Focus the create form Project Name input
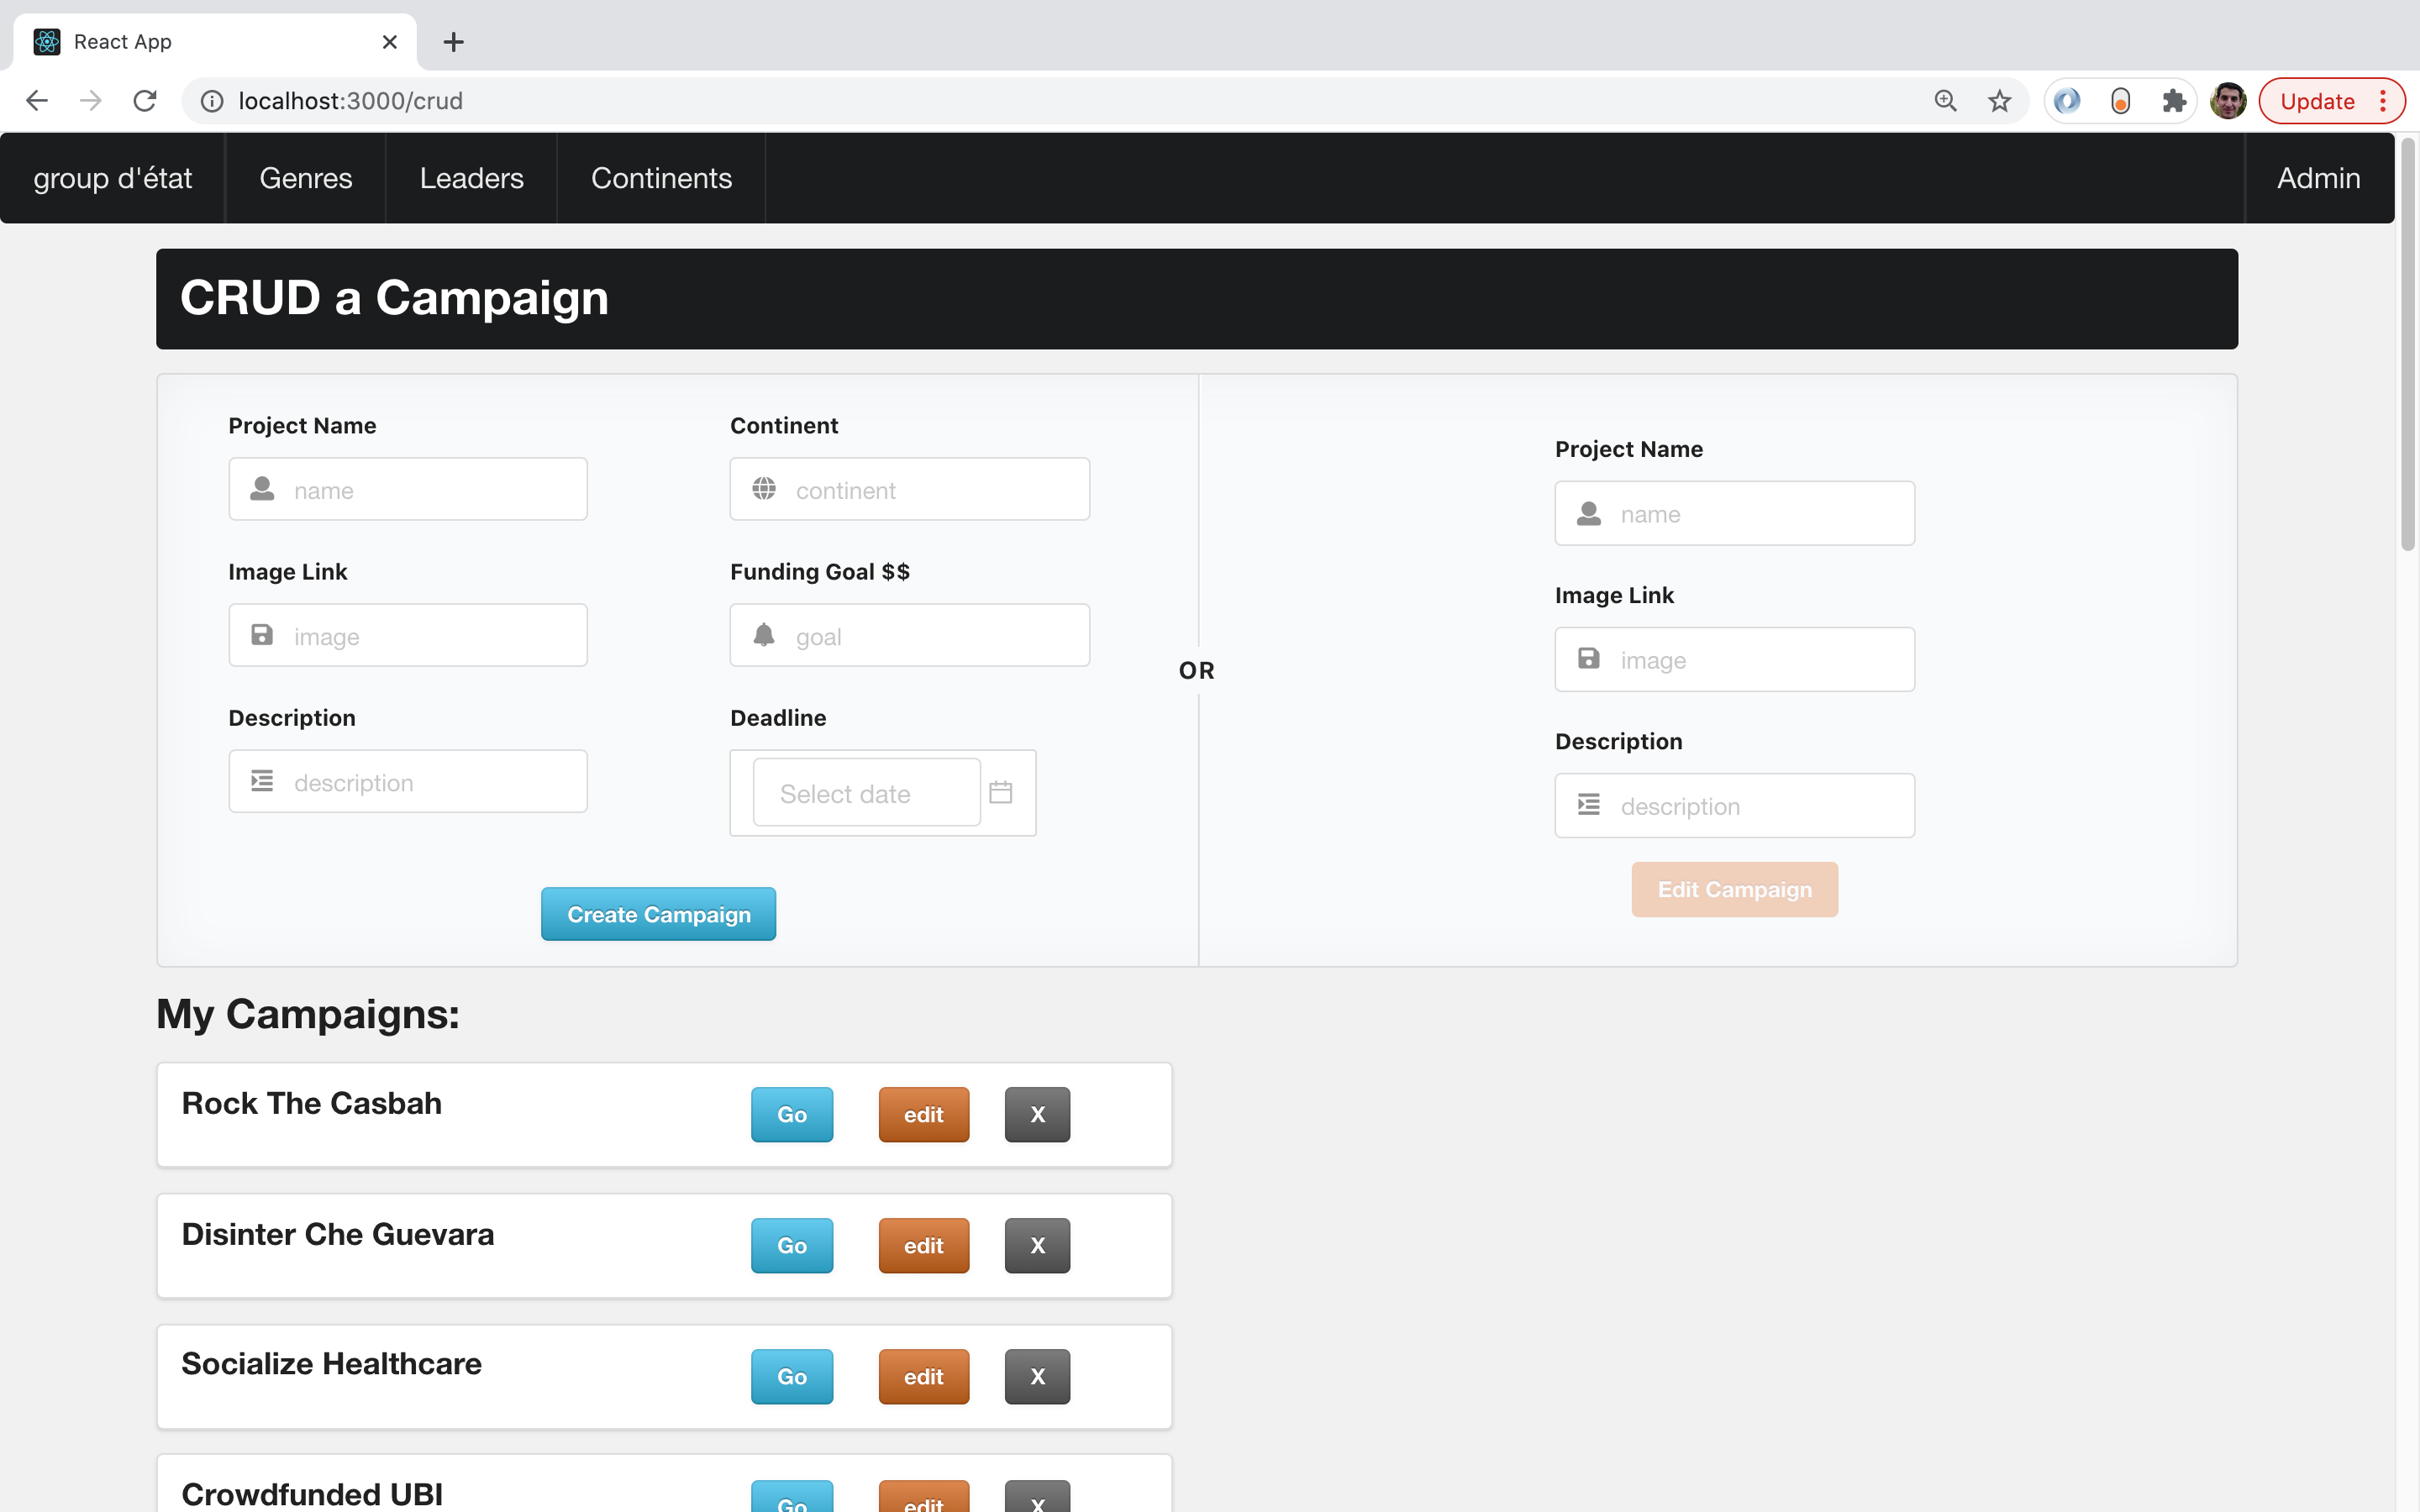Image resolution: width=2420 pixels, height=1512 pixels. (x=408, y=489)
